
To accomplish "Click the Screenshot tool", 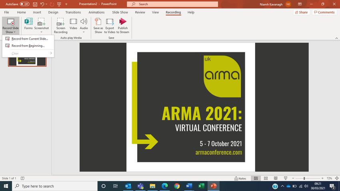I will (x=42, y=24).
